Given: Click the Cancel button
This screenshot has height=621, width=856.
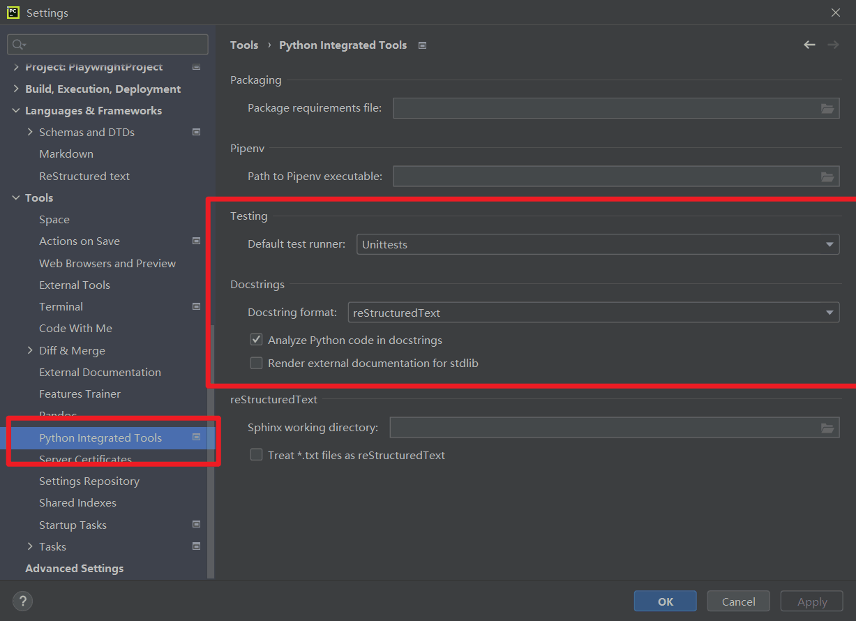Looking at the screenshot, I should tap(738, 601).
